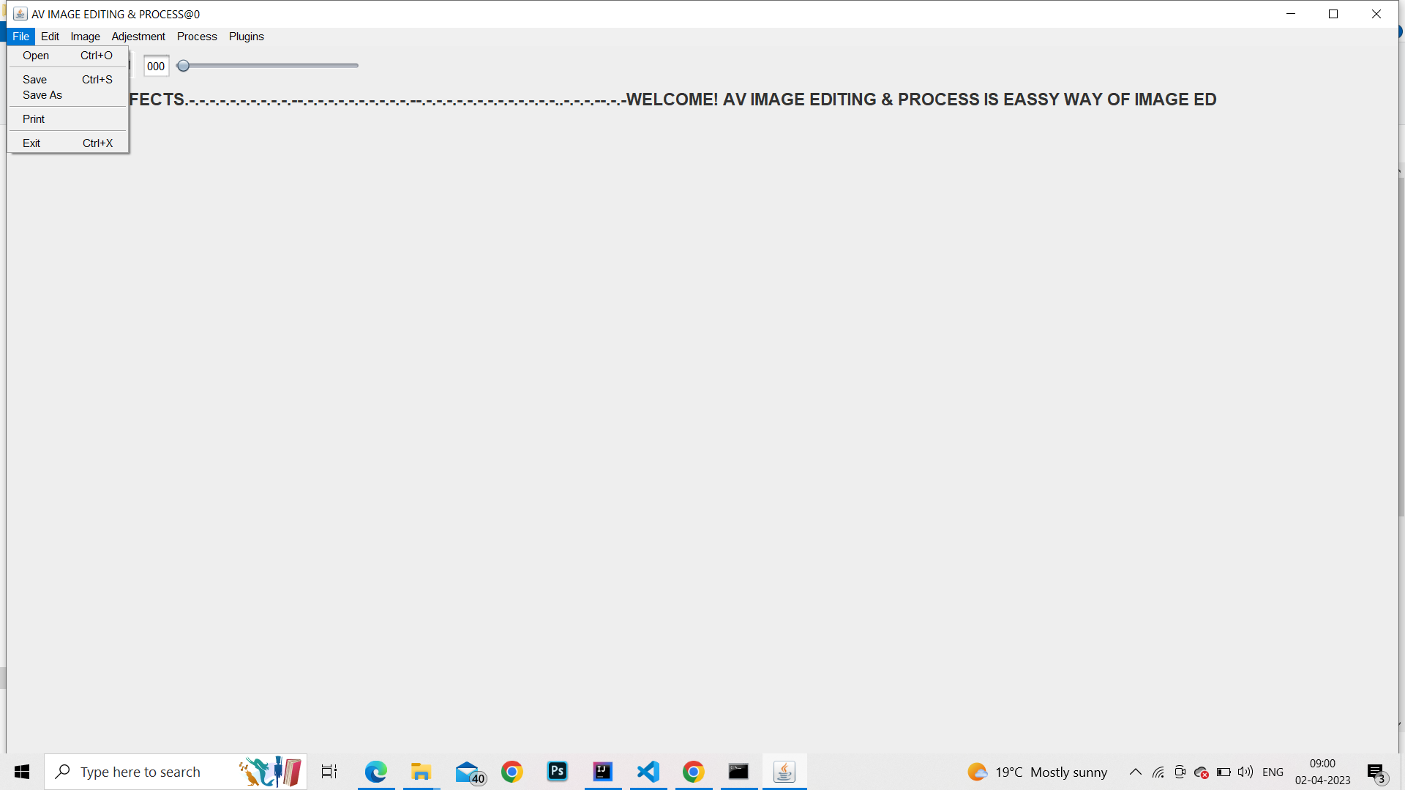Screen dimensions: 1405x790
Task: Choose Exit in the File menu
Action: click(31, 143)
